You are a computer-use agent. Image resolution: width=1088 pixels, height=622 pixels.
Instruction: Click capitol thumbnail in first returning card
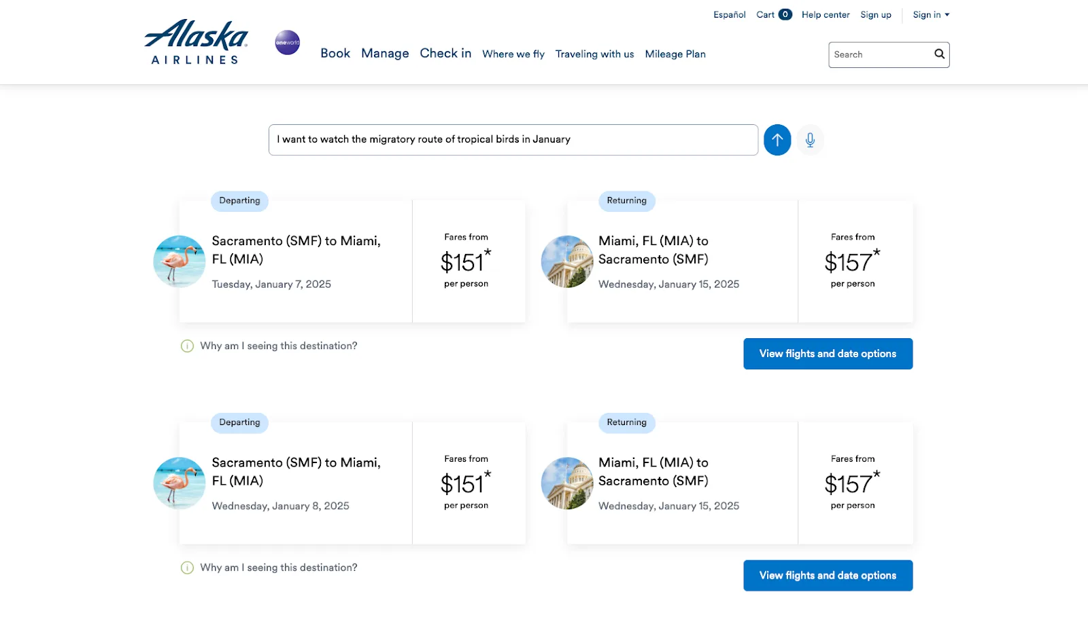point(567,261)
